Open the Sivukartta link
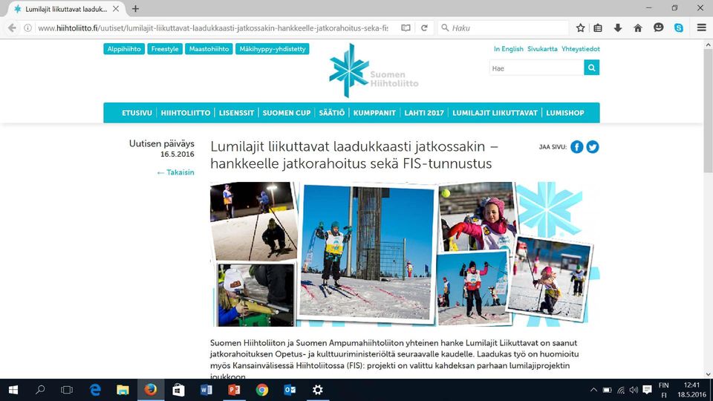 [542, 49]
